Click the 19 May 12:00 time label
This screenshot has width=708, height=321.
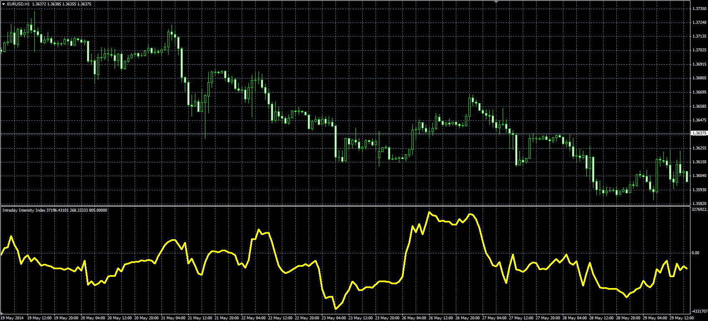coord(39,318)
